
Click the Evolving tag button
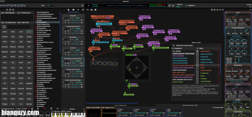(13, 93)
